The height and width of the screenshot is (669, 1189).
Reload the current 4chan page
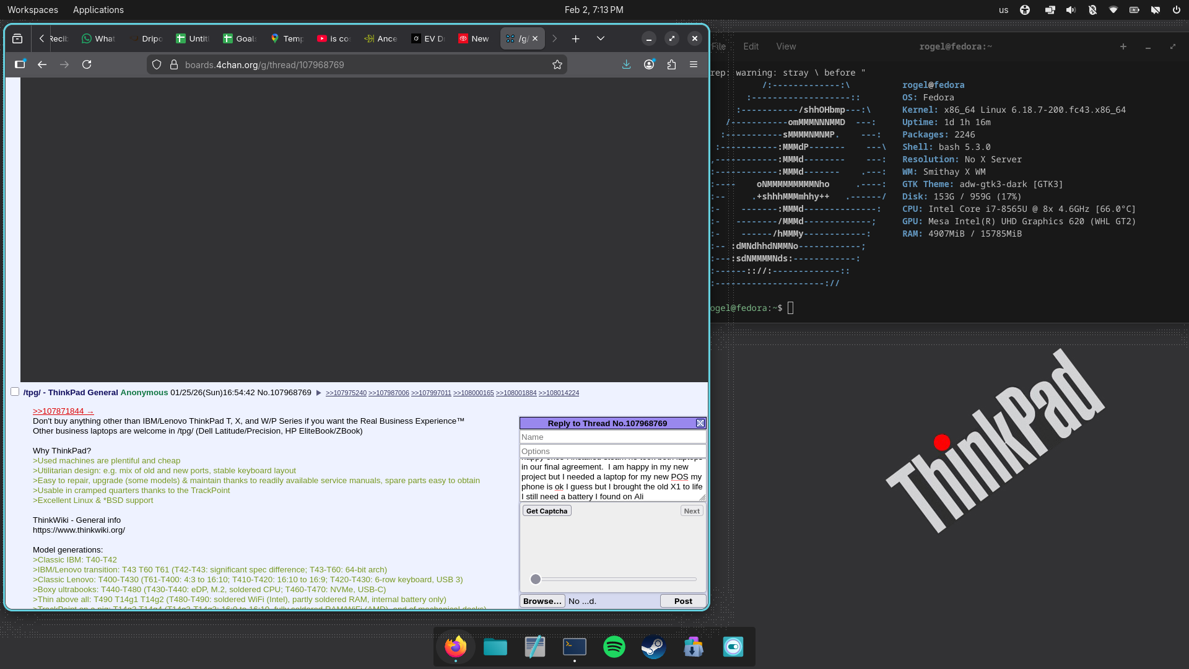(87, 64)
